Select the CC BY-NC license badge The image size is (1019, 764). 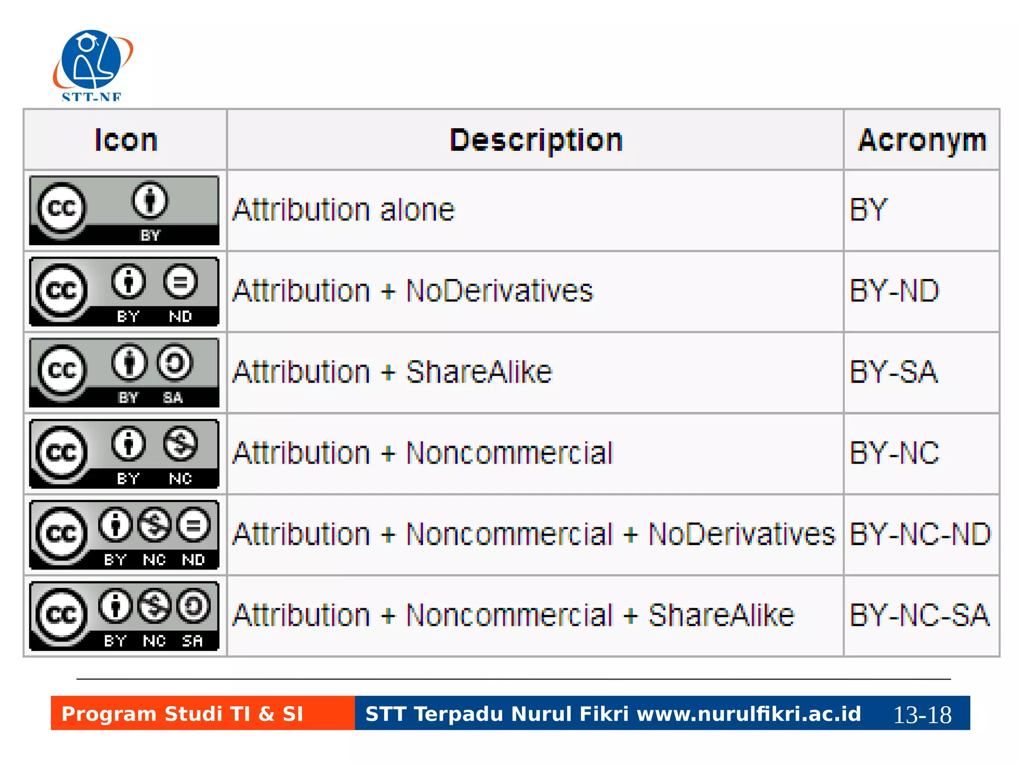[124, 454]
